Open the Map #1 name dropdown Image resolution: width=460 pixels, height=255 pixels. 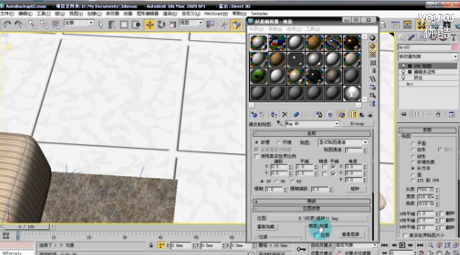pyautogui.click(x=312, y=124)
